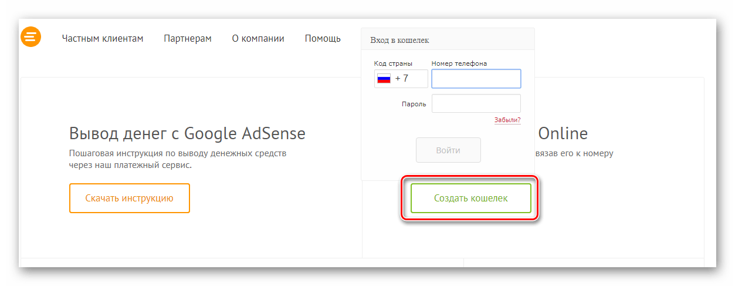Follow the Забыли? password recovery link
The image size is (735, 286).
[x=507, y=120]
